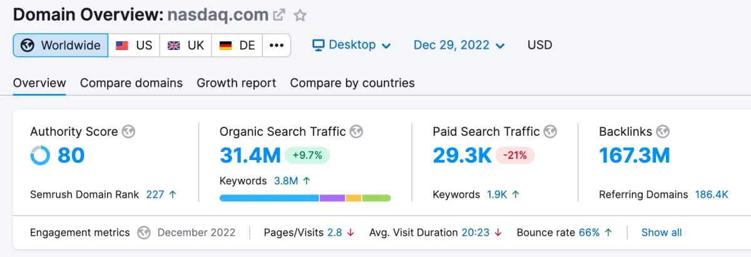Click the December 2022 engagement period text
751x257 pixels.
[x=197, y=233]
